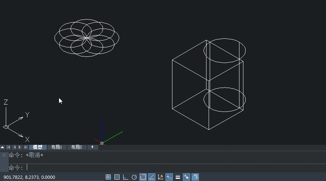The height and width of the screenshot is (181, 326).
Task: Open the 布局2 layout tab
Action: point(76,147)
